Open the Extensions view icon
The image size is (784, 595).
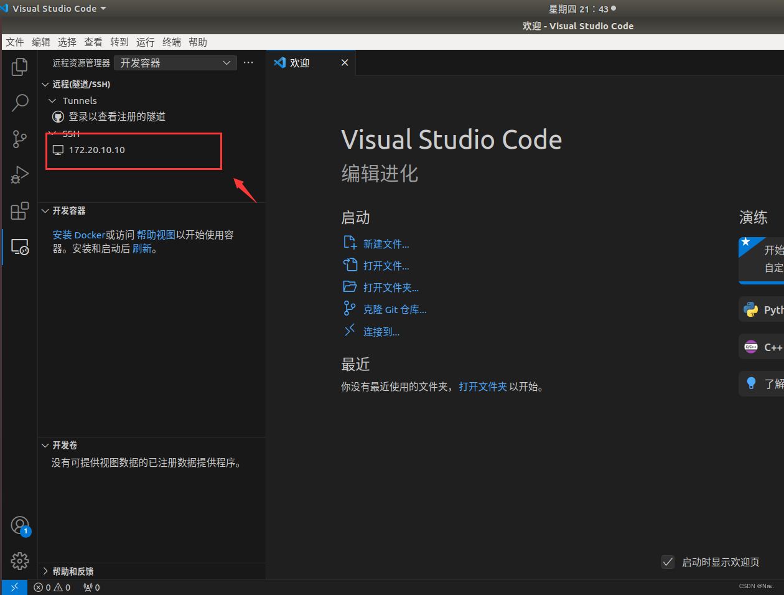[x=20, y=211]
